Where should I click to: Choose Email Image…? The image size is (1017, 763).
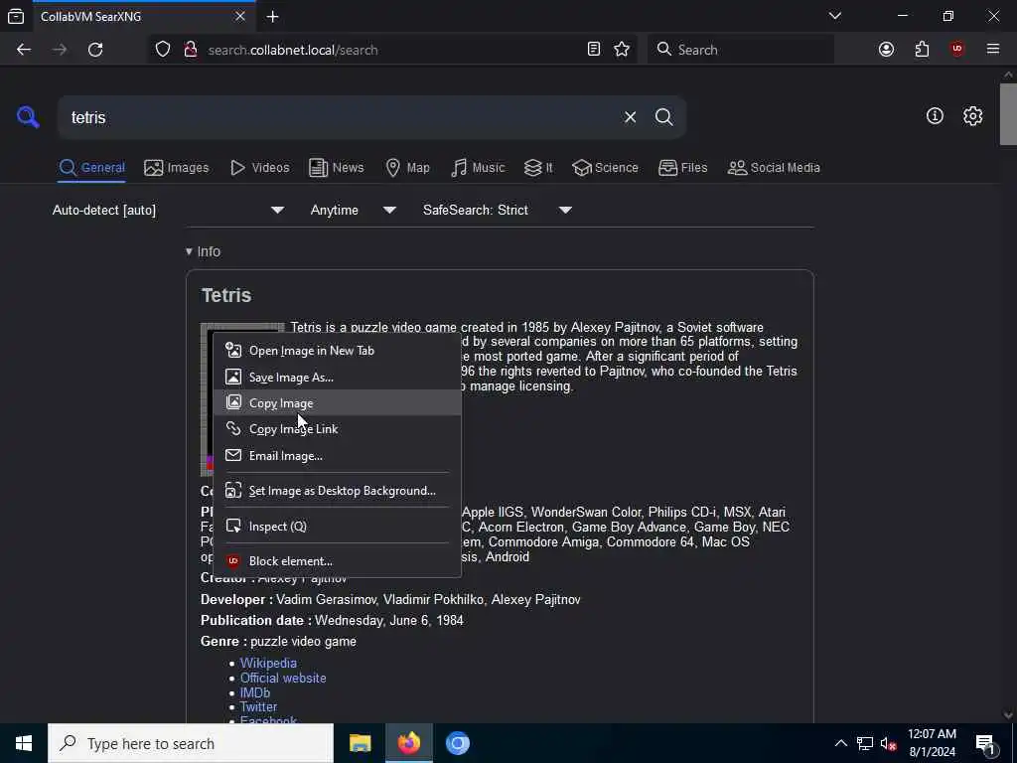pos(337,455)
